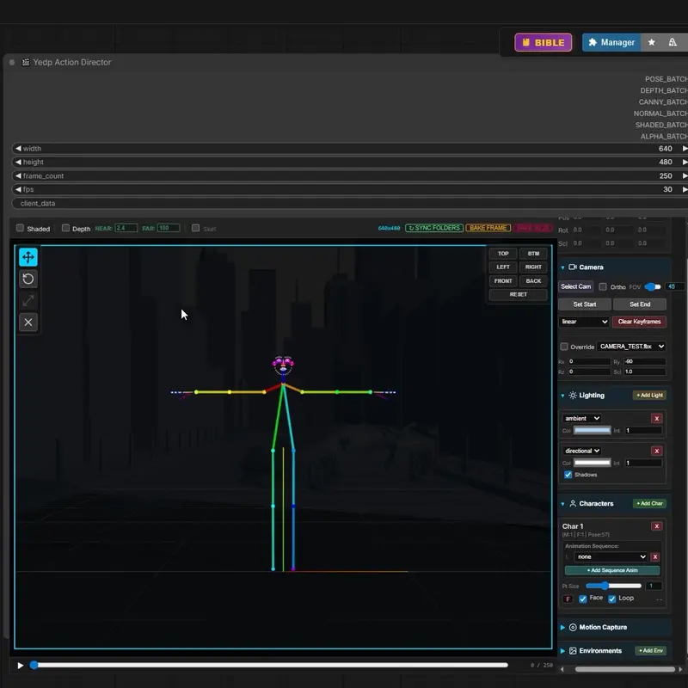The height and width of the screenshot is (688, 688).
Task: Switch viewport to TOP view
Action: [503, 254]
